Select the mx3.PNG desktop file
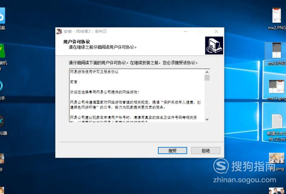Screen dimensions: 286x194 pos(276,54)
